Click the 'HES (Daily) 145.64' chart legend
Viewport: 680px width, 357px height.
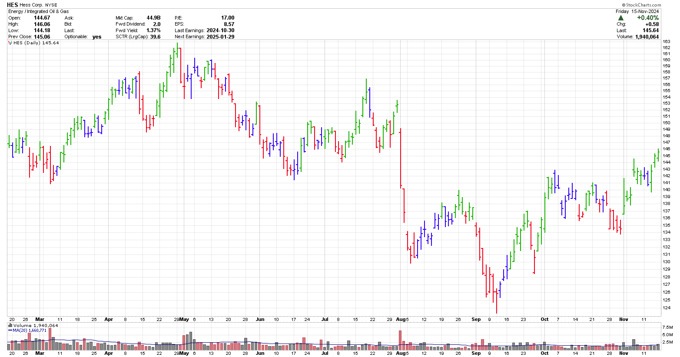coord(36,43)
